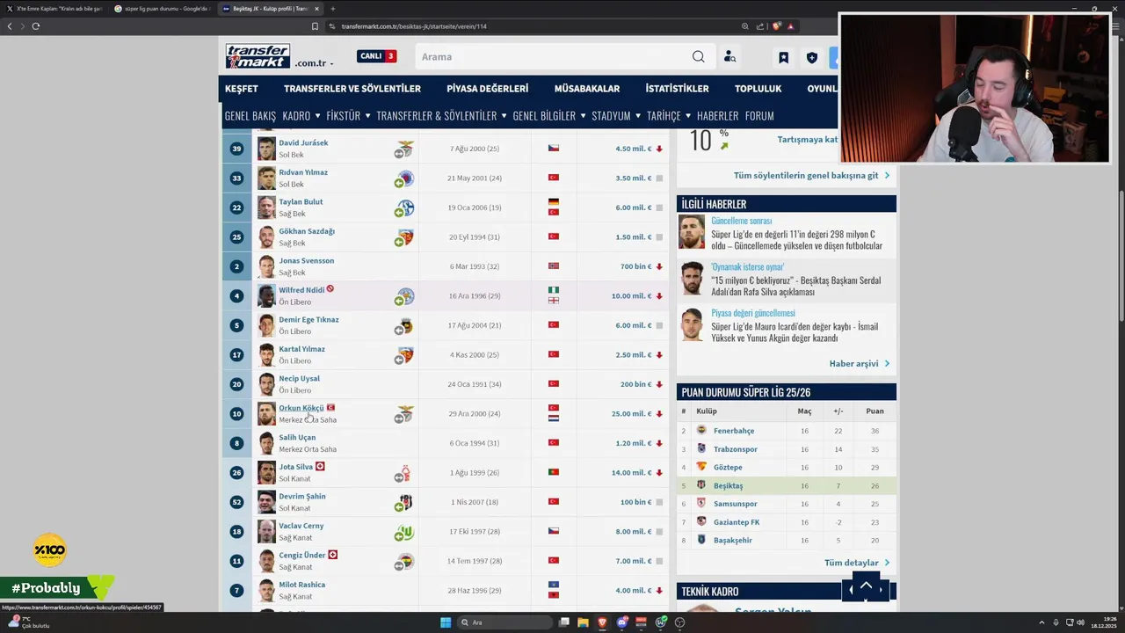This screenshot has width=1125, height=633.
Task: Expand TRANSFERLER & SÖYLENTİLER submenu
Action: click(441, 116)
